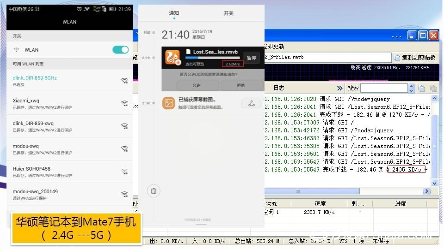This screenshot has height=249, width=444.
Task: Share the captured screenshot
Action: (252, 103)
